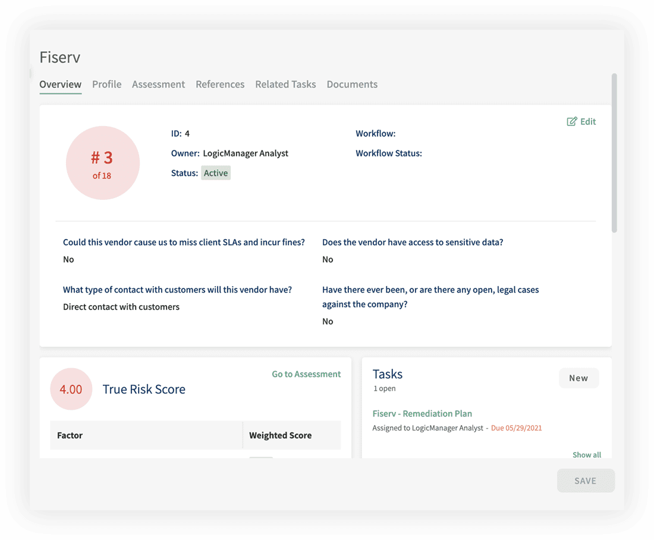Select the Overview tab
The image size is (654, 540).
[x=60, y=84]
